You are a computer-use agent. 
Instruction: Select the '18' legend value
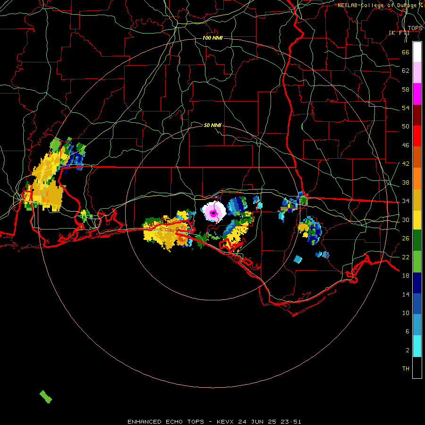coord(406,276)
